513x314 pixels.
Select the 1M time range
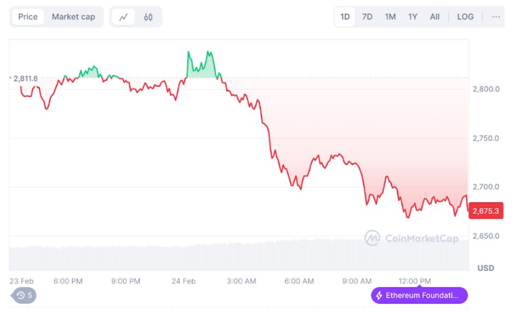(x=390, y=17)
